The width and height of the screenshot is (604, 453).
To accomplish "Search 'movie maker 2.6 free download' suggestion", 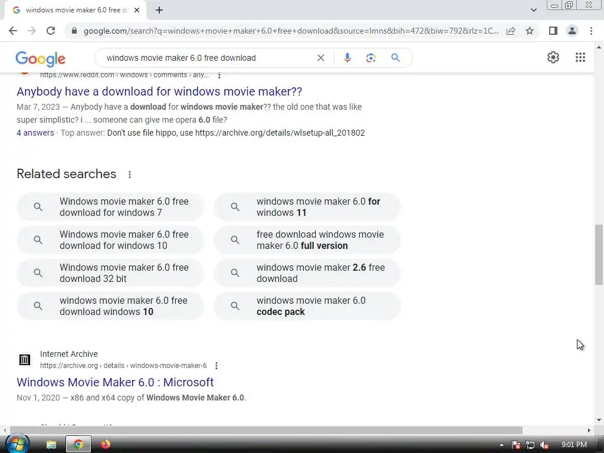I will 307,273.
